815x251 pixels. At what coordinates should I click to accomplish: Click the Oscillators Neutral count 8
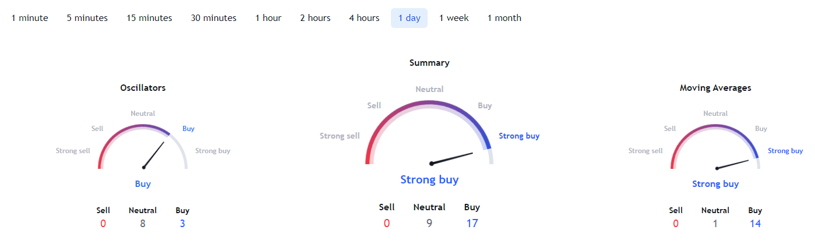click(x=143, y=223)
